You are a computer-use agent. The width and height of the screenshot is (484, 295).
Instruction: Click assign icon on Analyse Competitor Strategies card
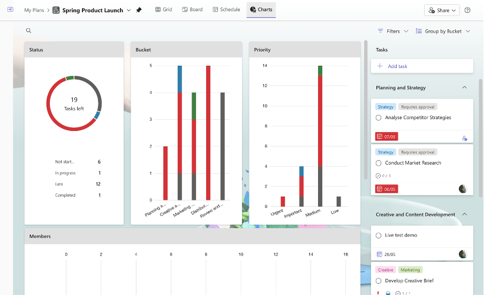[x=464, y=138]
